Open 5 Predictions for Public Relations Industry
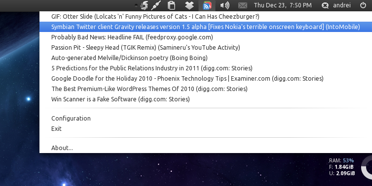The width and height of the screenshot is (372, 186). pos(205,68)
